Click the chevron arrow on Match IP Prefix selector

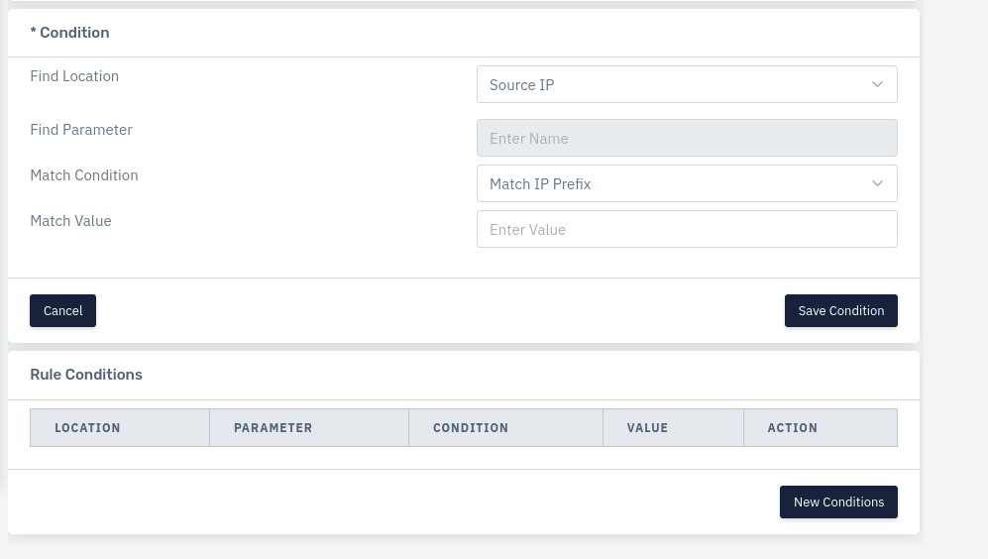tap(877, 183)
